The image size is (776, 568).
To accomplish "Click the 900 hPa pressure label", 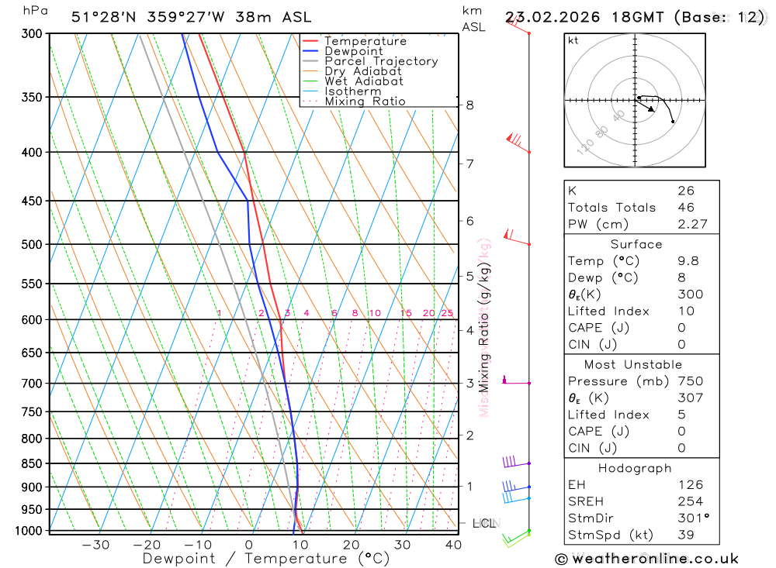I will (x=32, y=487).
